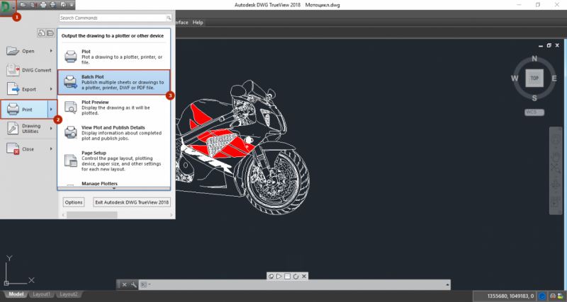Click TOP face of the ViewCube

point(534,78)
